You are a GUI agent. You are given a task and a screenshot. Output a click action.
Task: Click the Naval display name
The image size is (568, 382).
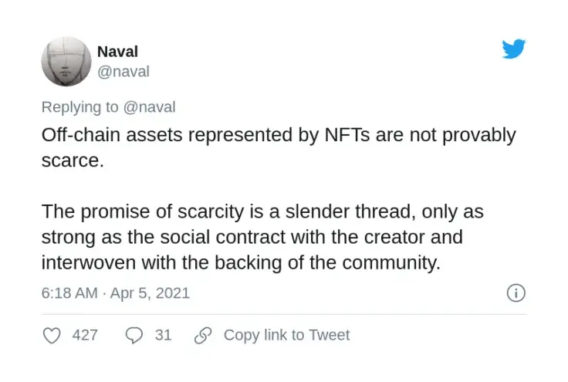click(116, 52)
